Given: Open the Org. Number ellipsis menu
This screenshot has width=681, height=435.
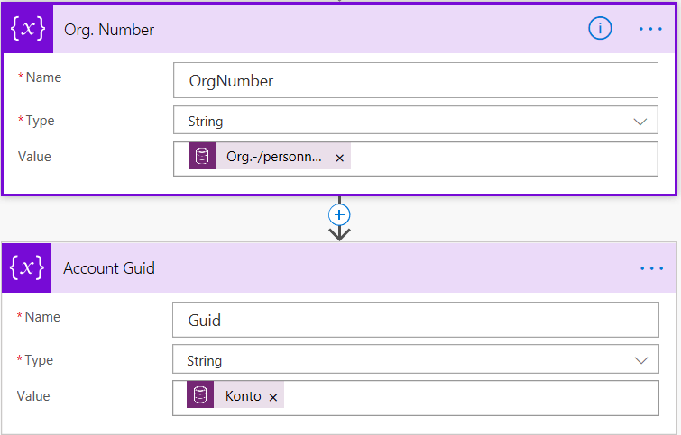Looking at the screenshot, I should pos(650,29).
